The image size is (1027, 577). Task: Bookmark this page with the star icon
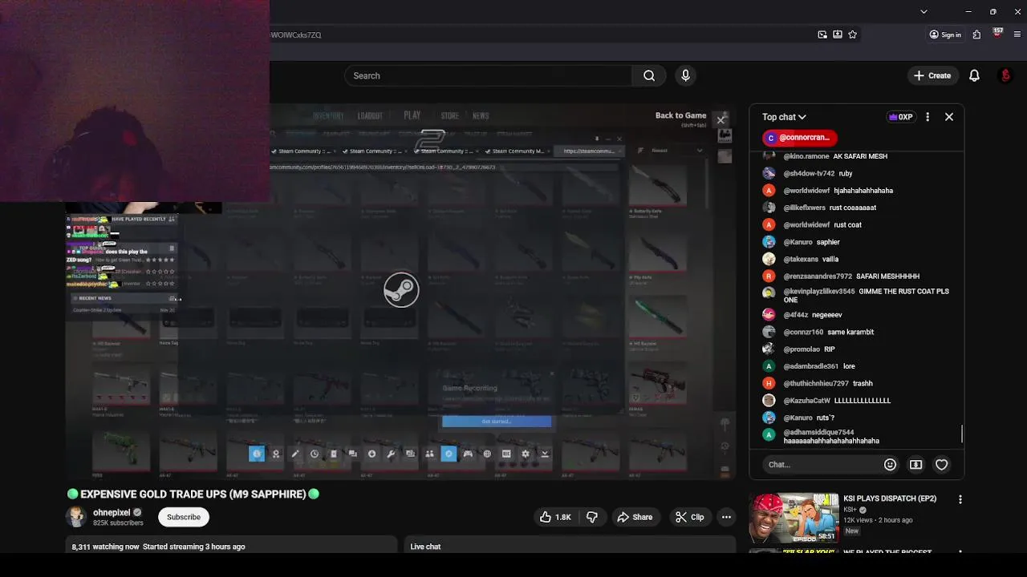click(852, 35)
